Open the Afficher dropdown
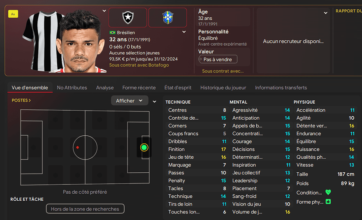 click(130, 101)
